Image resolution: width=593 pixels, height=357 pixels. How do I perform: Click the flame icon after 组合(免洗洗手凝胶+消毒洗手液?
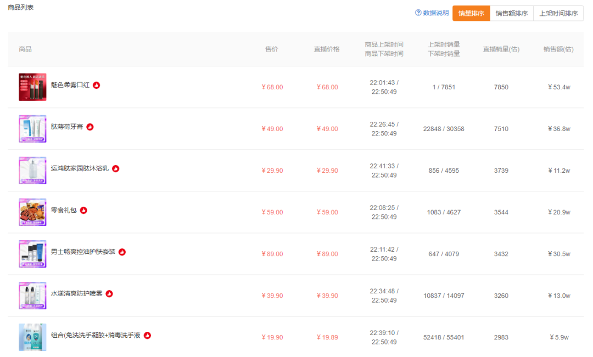(x=148, y=336)
